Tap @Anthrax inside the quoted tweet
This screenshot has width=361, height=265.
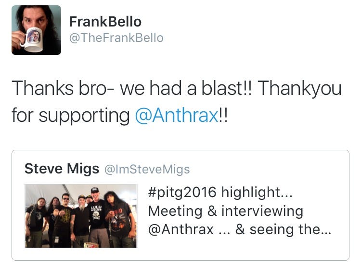pyautogui.click(x=181, y=230)
